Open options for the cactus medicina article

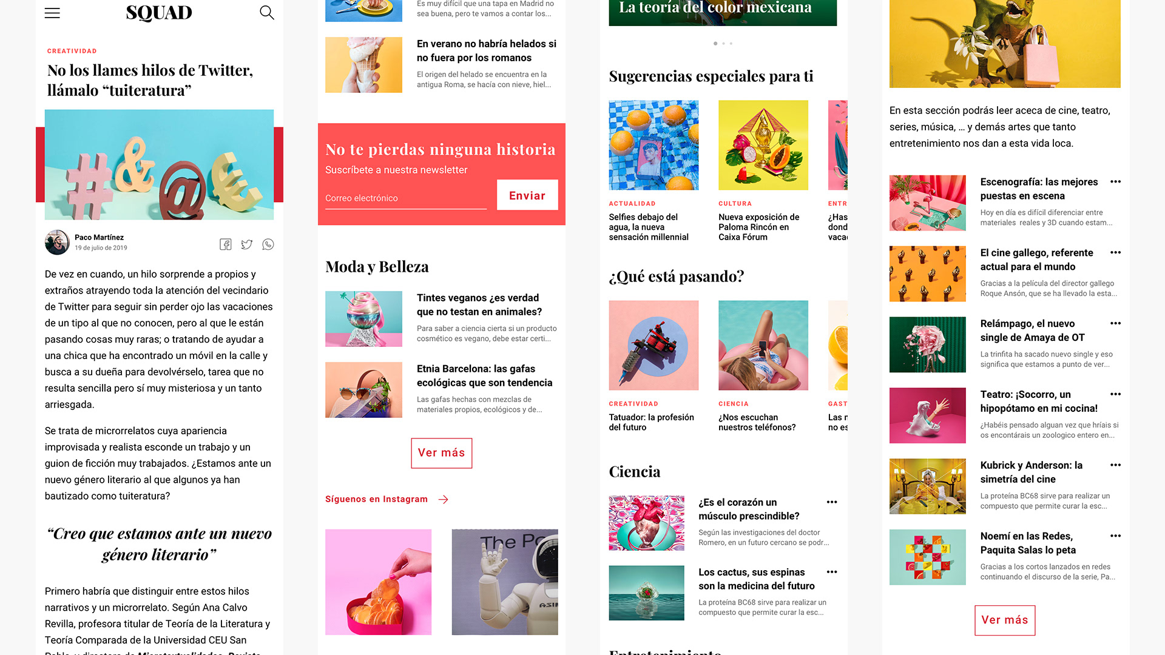(x=832, y=572)
